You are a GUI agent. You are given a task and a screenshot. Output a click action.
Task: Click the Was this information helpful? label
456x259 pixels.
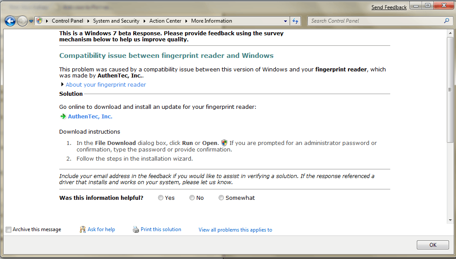101,198
